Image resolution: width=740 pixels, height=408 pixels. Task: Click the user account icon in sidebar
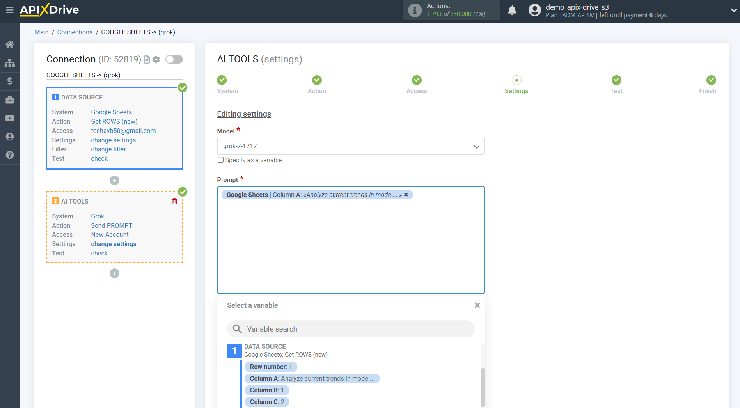click(10, 136)
